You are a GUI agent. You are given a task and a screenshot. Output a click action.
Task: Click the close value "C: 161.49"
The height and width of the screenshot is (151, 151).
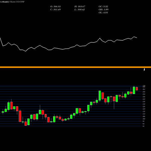pos(55,9)
